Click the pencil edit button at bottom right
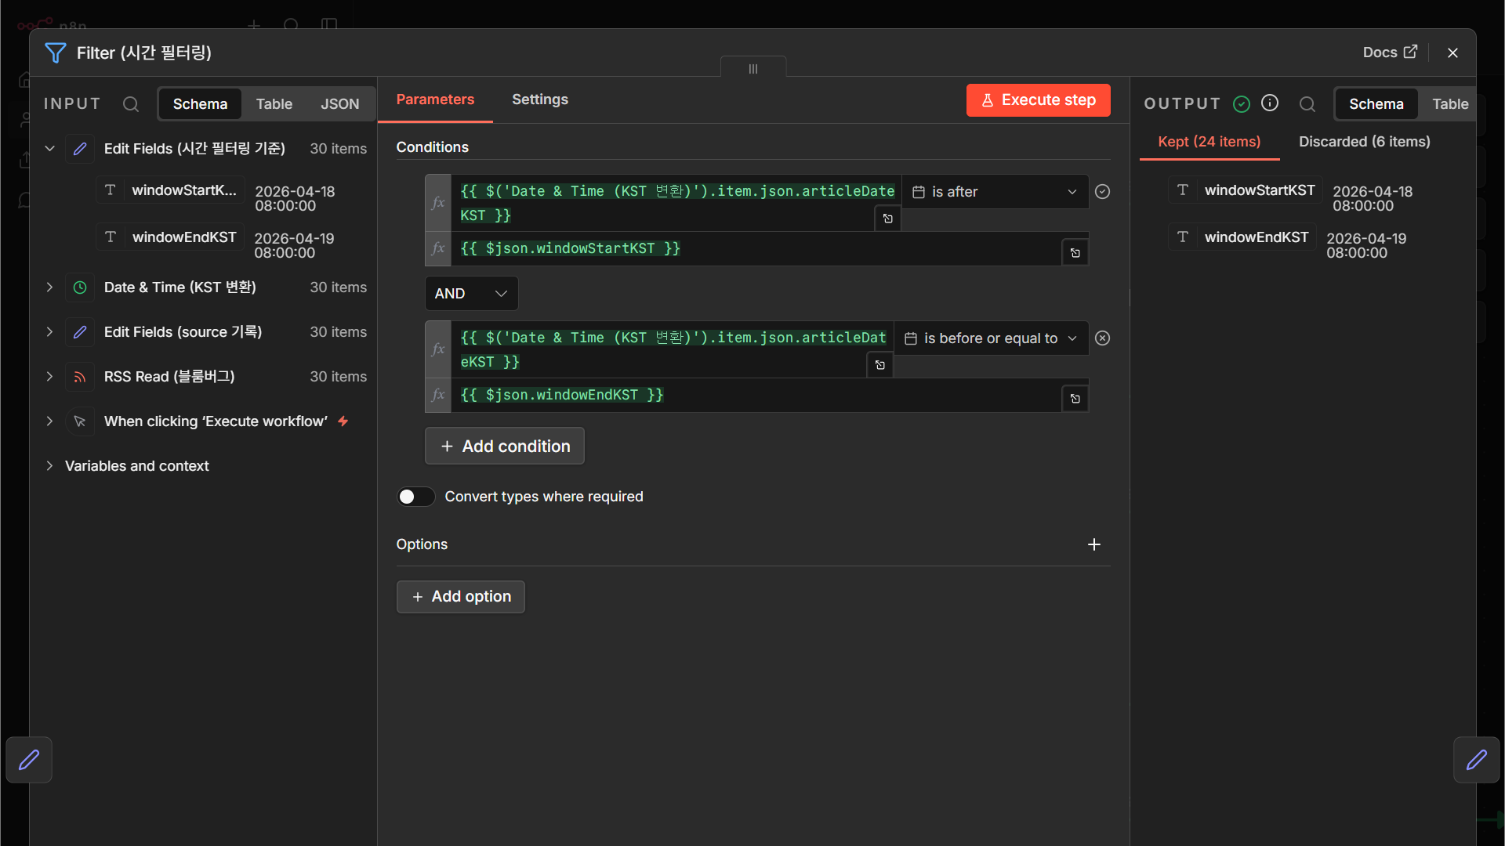The image size is (1505, 846). 1477,760
